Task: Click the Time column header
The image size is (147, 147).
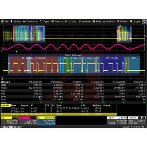Action: click(x=14, y=105)
